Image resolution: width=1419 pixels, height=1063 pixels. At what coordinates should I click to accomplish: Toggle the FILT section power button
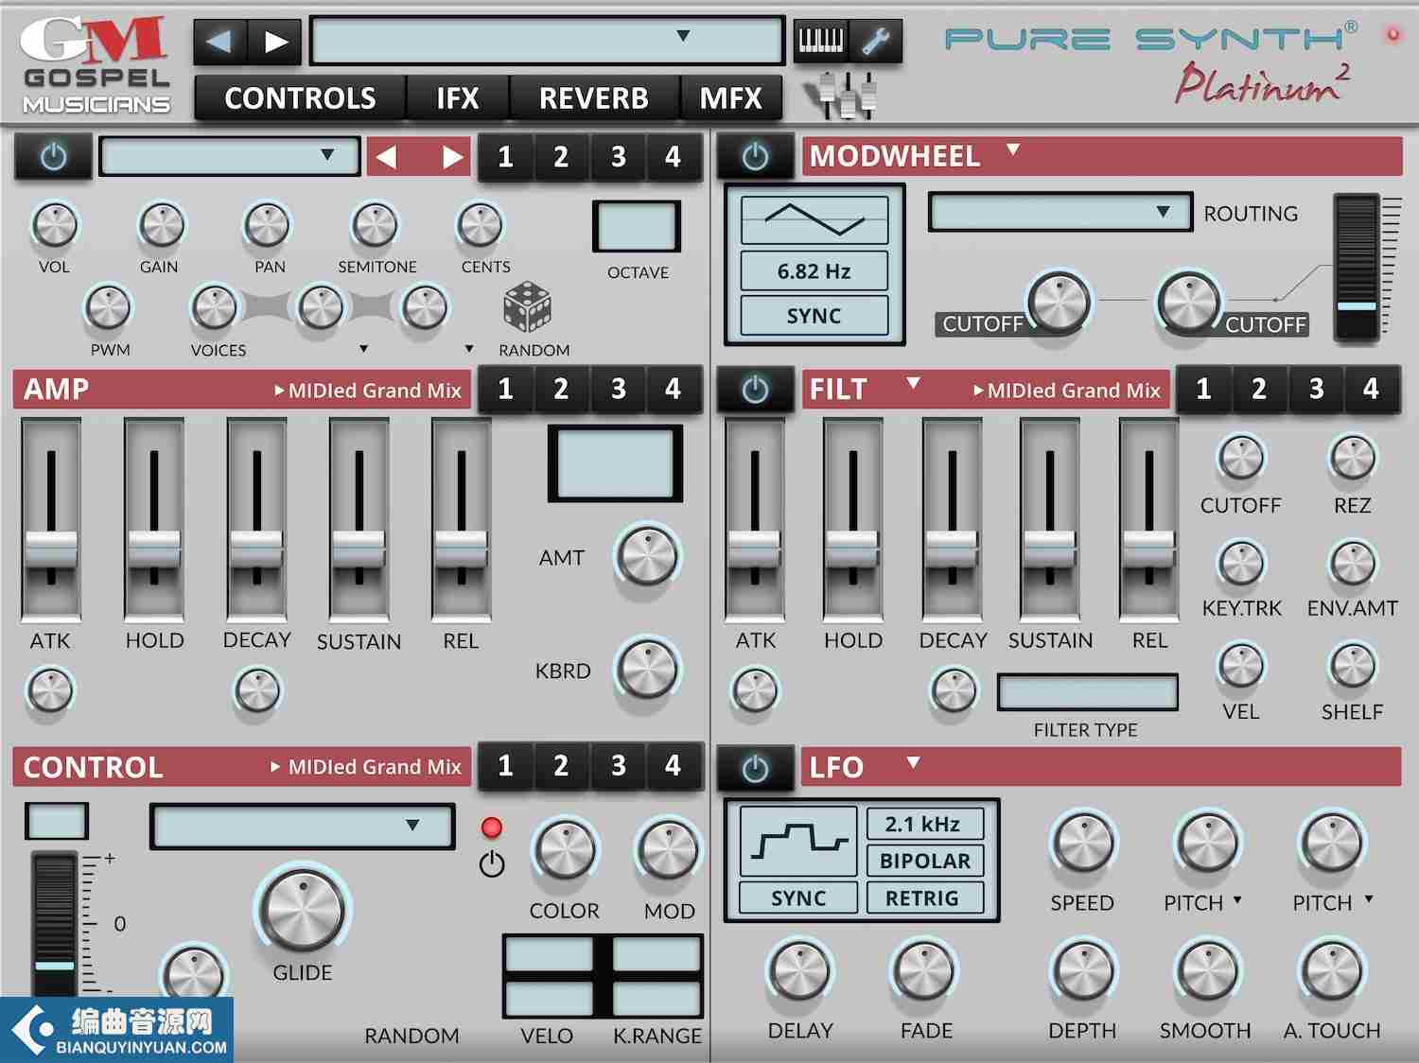pos(755,390)
